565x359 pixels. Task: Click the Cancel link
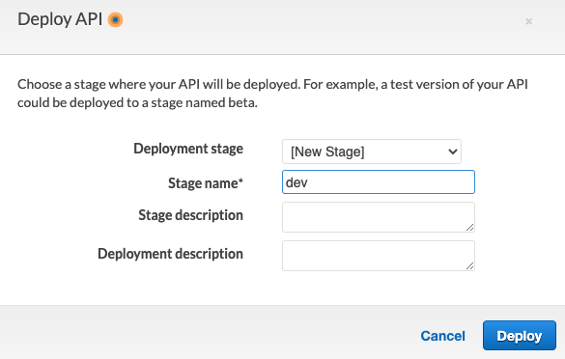click(x=443, y=336)
